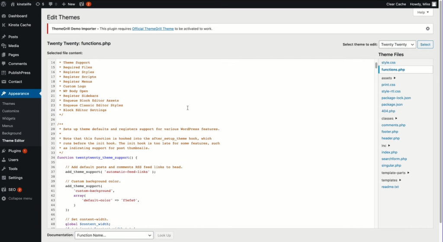The image size is (443, 242).
Task: Expand the classes folder in Theme Files
Action: pyautogui.click(x=389, y=118)
